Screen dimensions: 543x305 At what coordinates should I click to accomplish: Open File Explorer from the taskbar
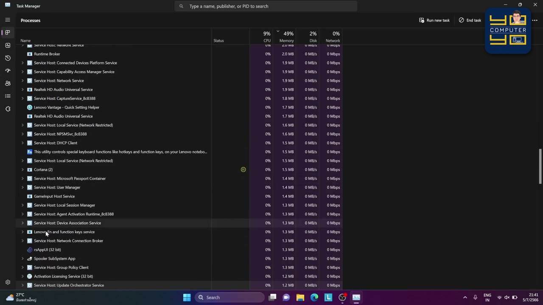pos(300,297)
